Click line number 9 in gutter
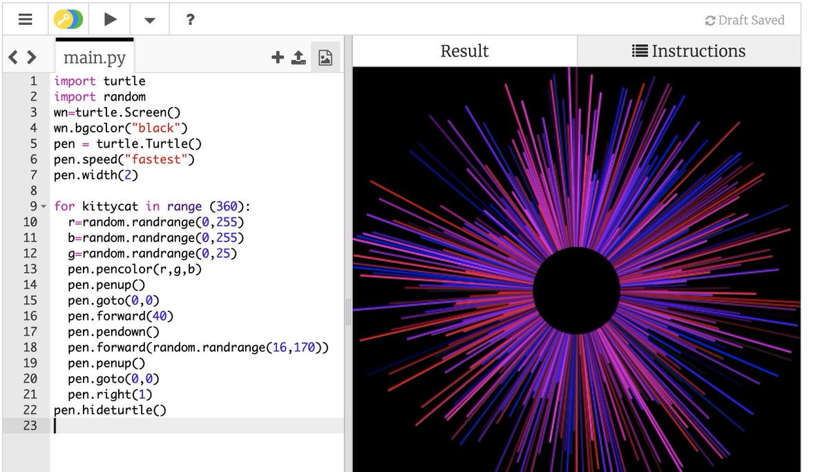 (x=32, y=206)
